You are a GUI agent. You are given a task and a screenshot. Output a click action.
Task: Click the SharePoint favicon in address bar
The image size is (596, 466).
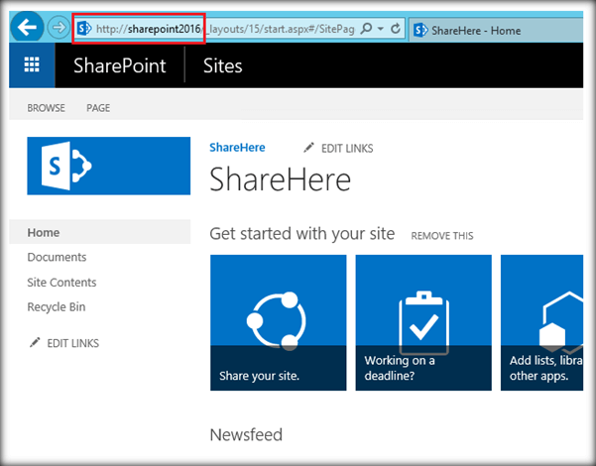pos(84,29)
